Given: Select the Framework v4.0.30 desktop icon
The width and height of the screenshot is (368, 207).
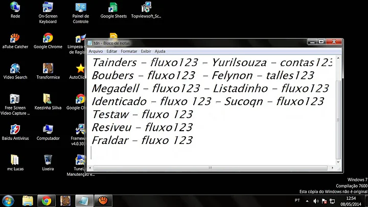Looking at the screenshot, I should tap(79, 135).
